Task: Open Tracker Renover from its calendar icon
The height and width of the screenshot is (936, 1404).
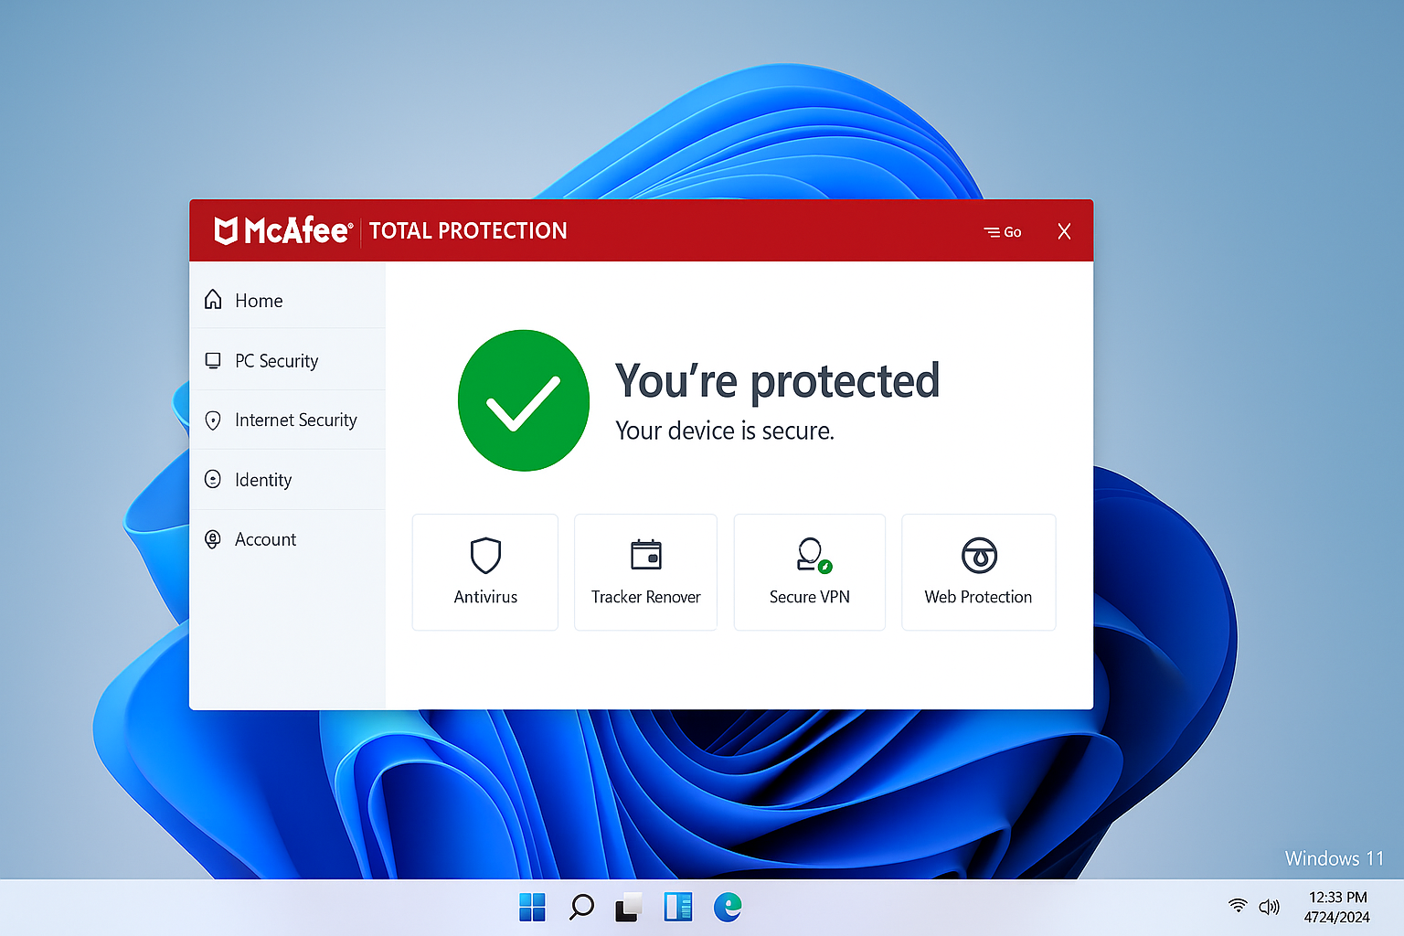Action: pos(645,555)
